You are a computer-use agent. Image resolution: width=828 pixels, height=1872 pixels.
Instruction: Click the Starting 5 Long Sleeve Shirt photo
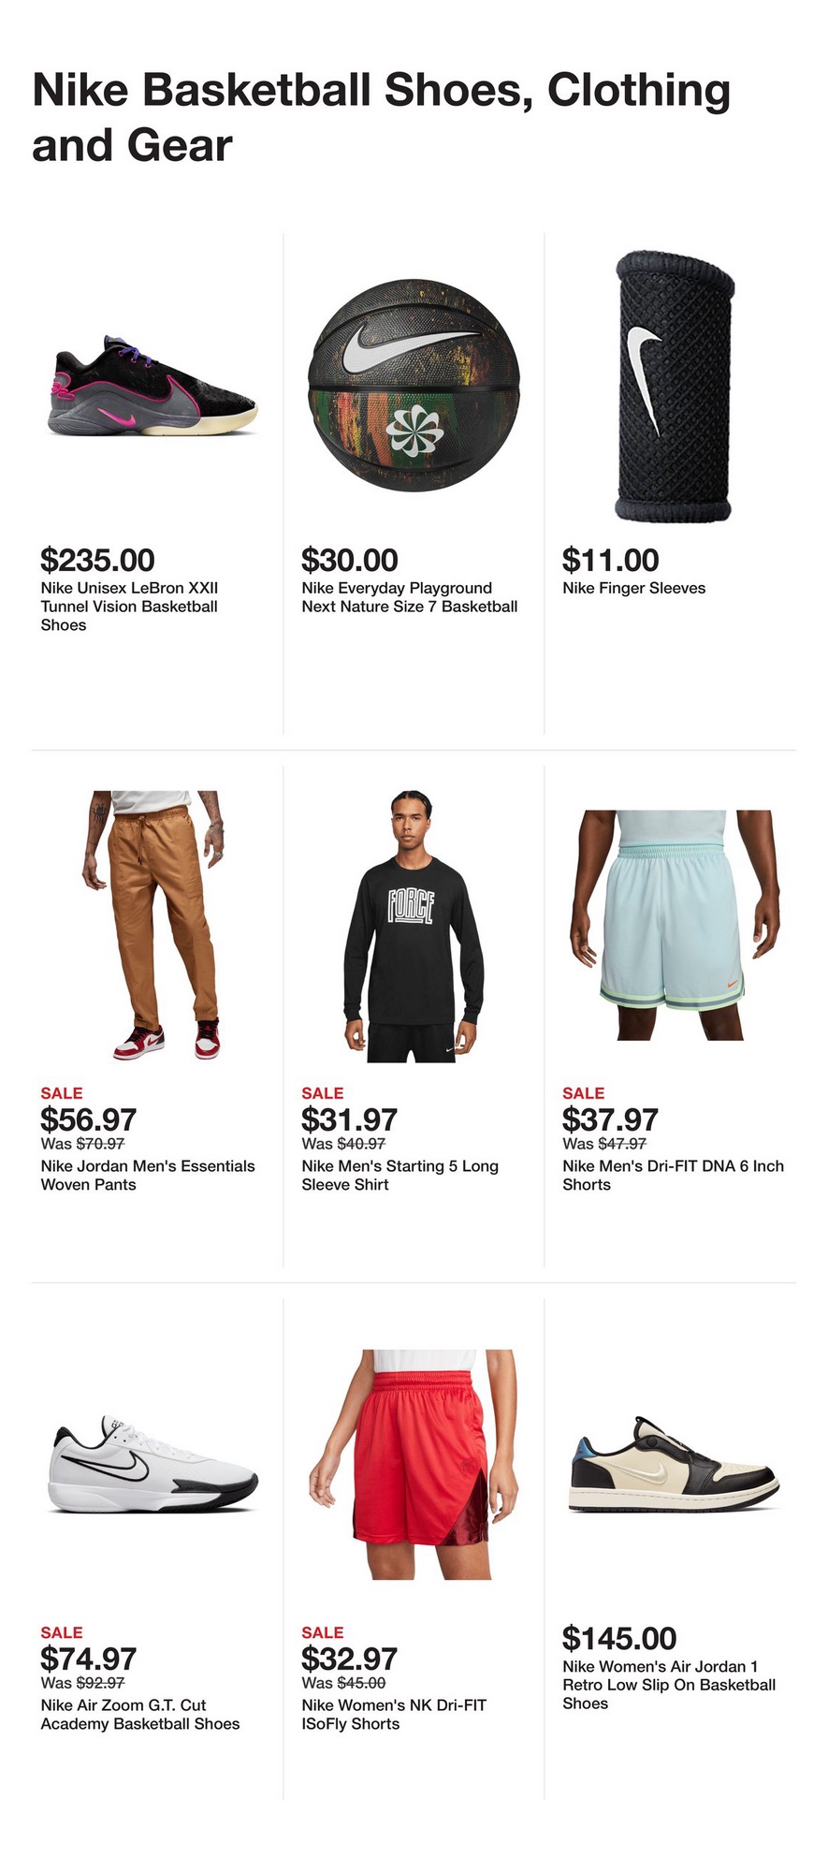[x=413, y=925]
